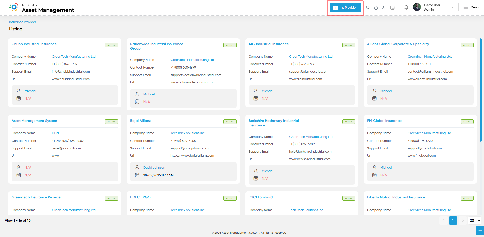Click user icon in Nationwide card
The width and height of the screenshot is (484, 237).
point(137,94)
